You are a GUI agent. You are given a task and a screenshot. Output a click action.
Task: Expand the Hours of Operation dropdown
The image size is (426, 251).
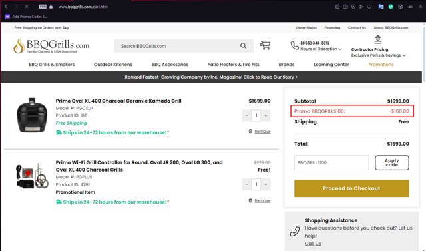(321, 49)
